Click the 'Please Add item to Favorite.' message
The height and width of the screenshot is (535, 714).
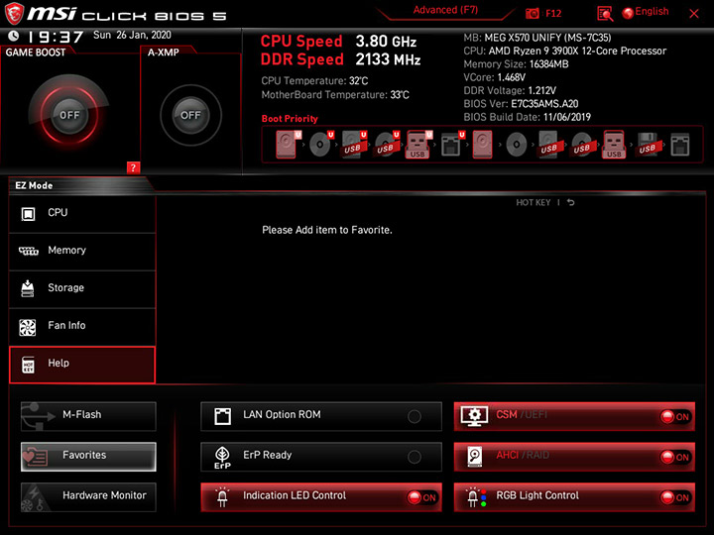(327, 230)
